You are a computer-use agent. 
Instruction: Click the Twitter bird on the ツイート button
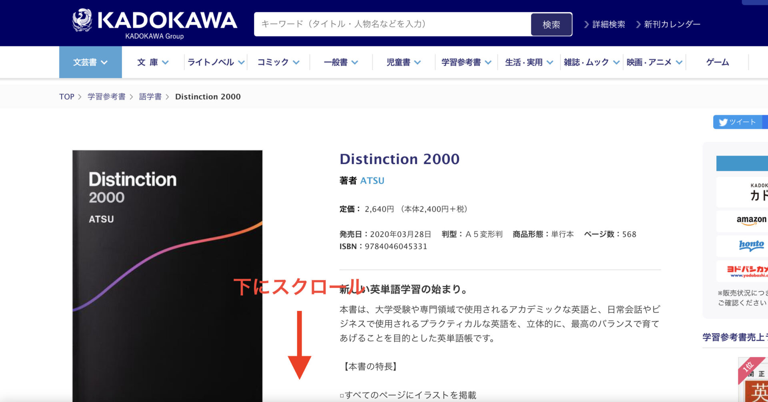[722, 122]
